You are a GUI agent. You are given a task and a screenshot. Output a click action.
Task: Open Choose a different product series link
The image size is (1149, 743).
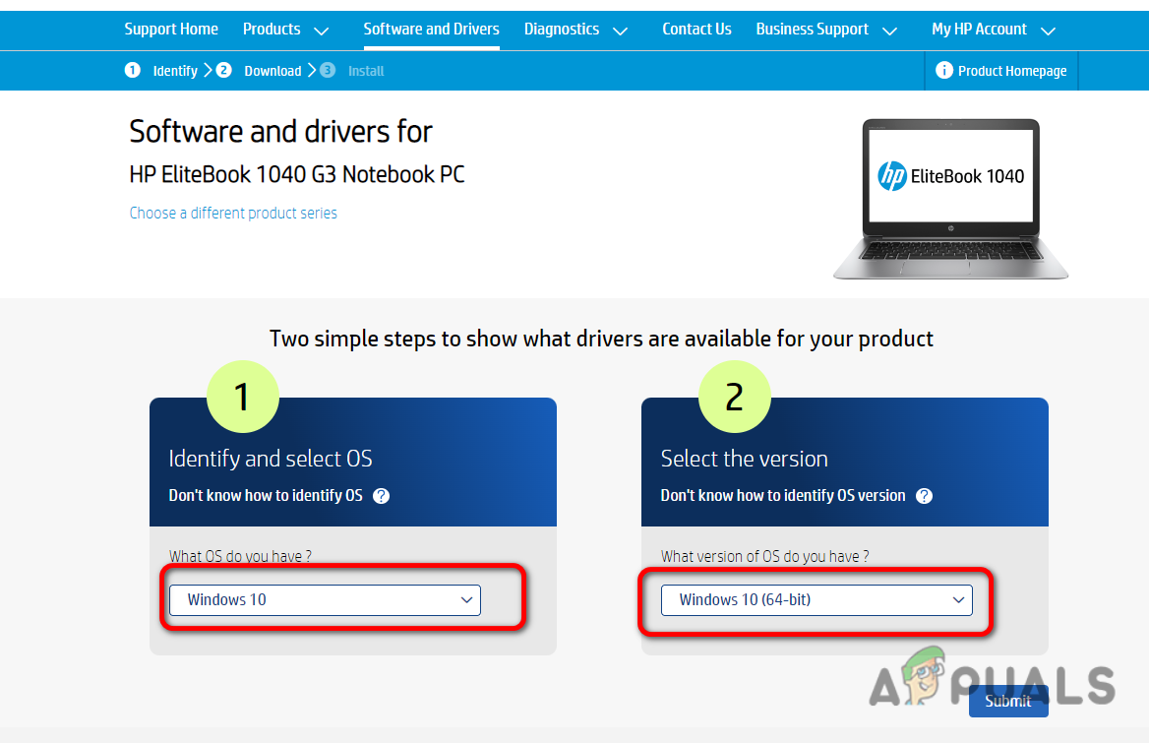[233, 213]
